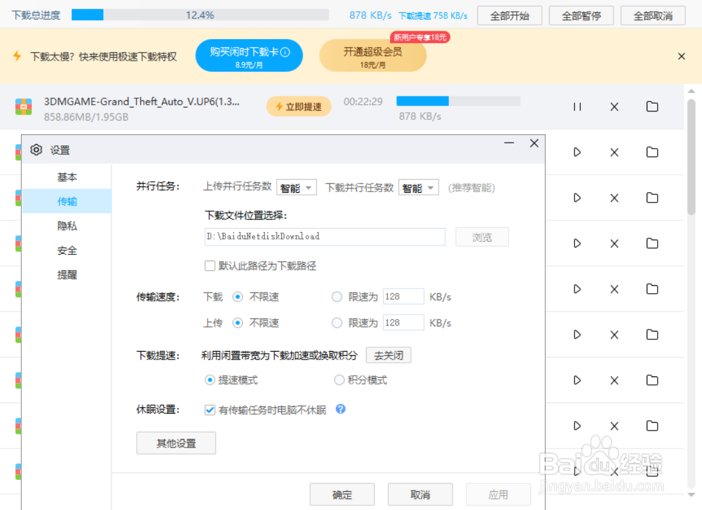This screenshot has width=702, height=510.
Task: Start the task directly below the GTA V download
Action: 577,152
